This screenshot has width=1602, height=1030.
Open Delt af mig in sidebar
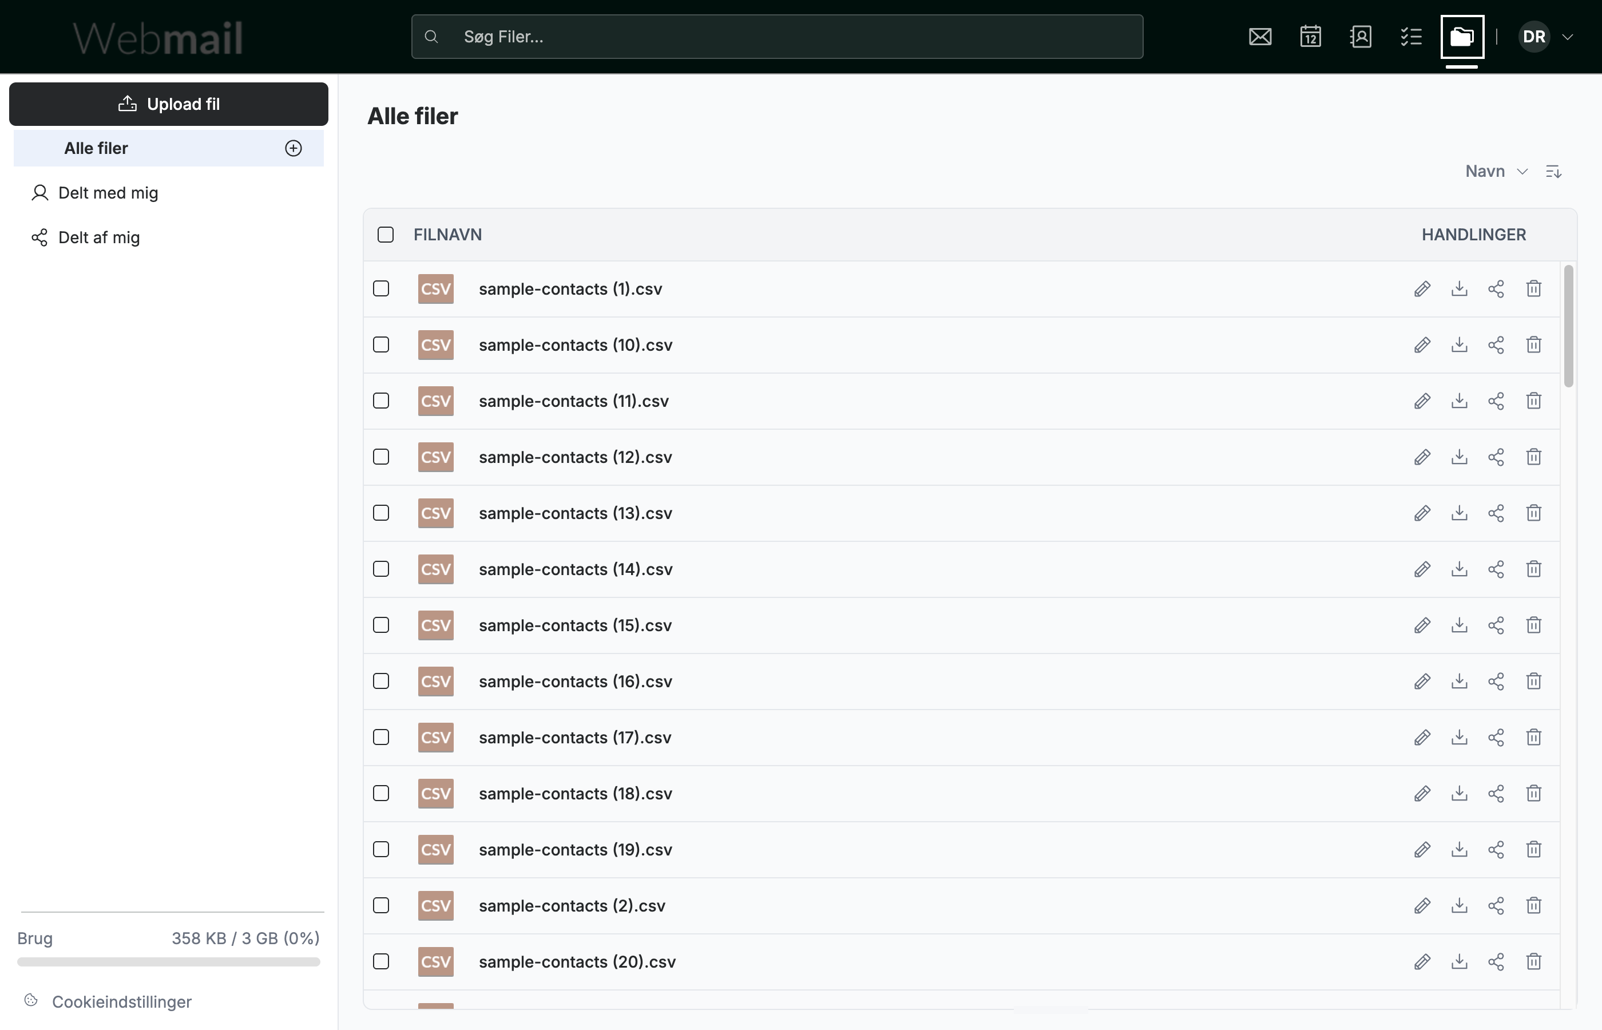tap(86, 238)
